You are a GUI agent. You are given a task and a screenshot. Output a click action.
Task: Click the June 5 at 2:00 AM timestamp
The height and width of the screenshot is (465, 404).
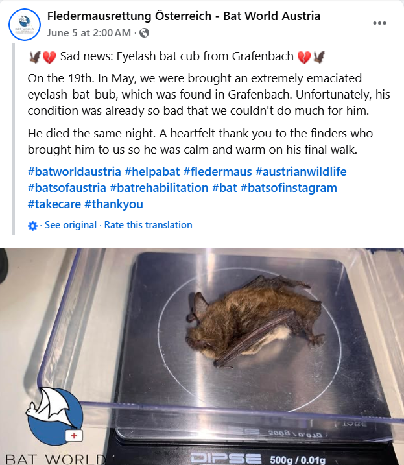[89, 33]
